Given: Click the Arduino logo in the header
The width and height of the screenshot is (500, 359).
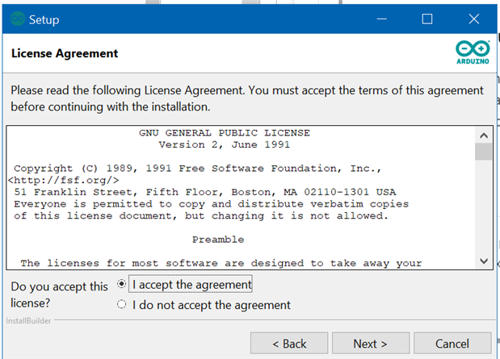Looking at the screenshot, I should 472,53.
